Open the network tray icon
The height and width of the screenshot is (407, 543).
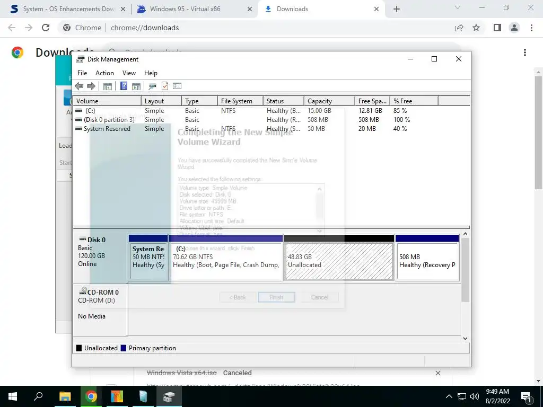point(462,396)
